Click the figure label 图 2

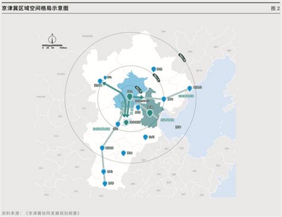(x=275, y=8)
